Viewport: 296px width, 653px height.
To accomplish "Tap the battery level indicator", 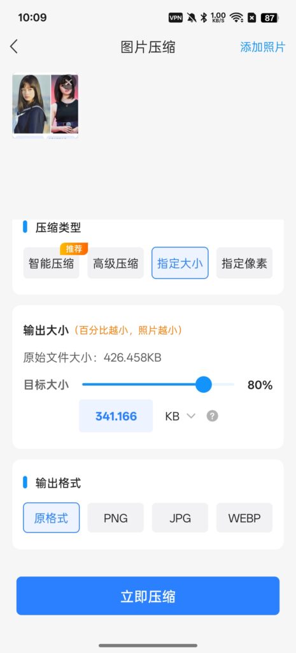I will pyautogui.click(x=269, y=17).
